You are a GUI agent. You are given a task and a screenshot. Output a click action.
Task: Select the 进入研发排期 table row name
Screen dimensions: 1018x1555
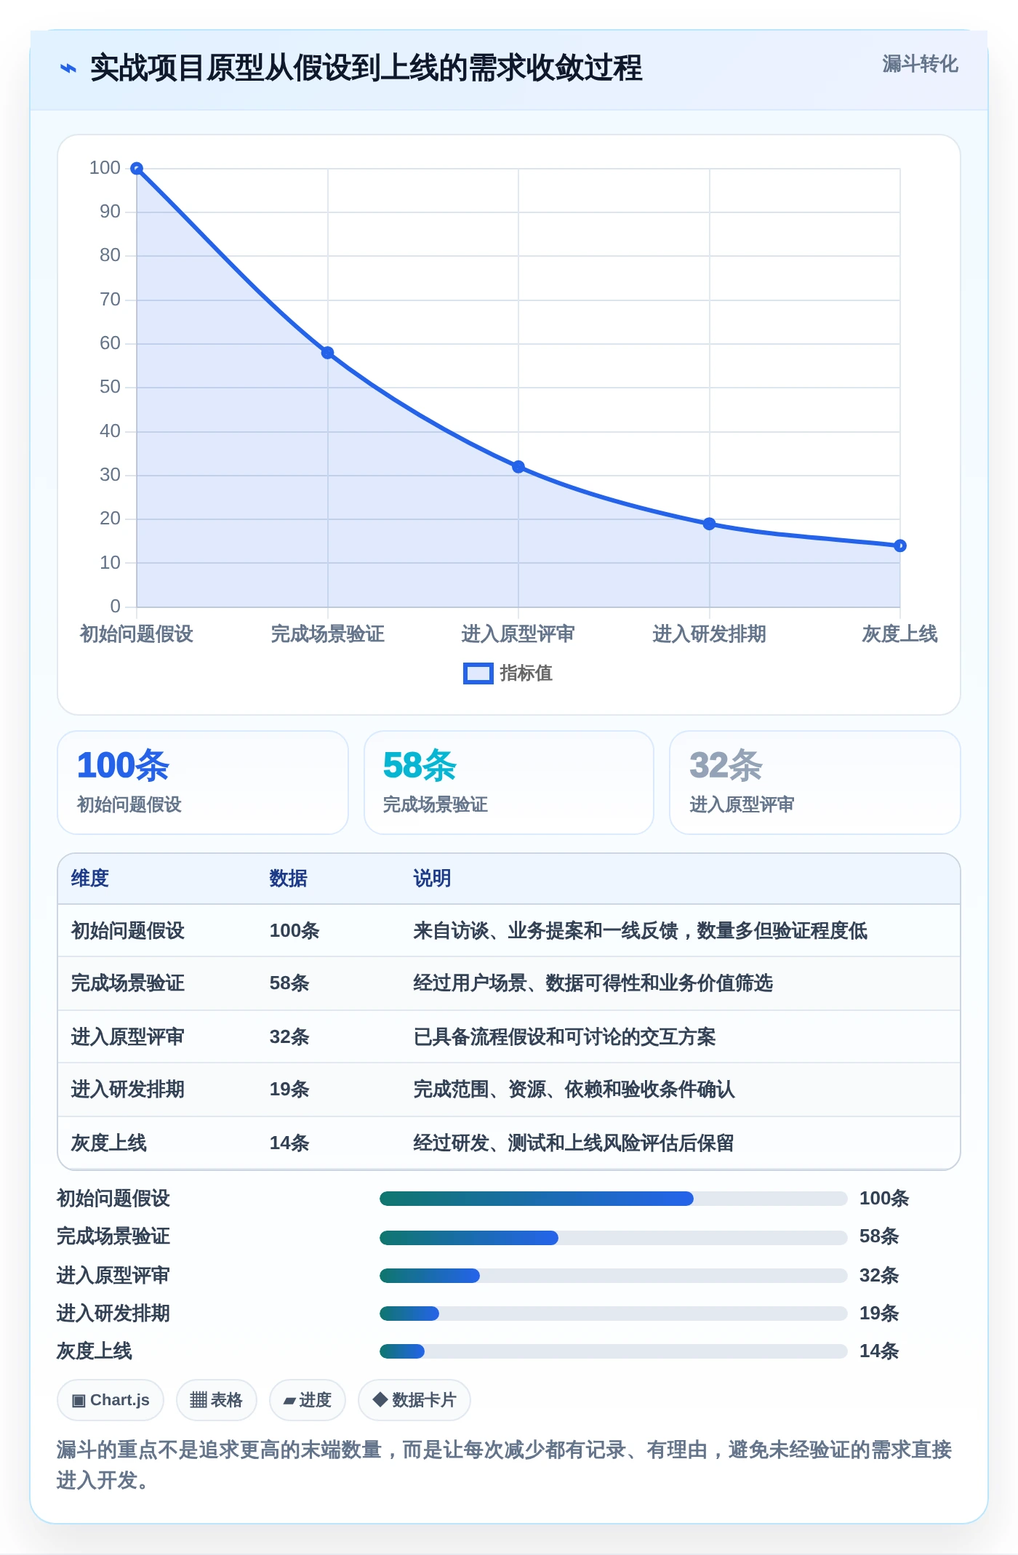click(128, 1090)
